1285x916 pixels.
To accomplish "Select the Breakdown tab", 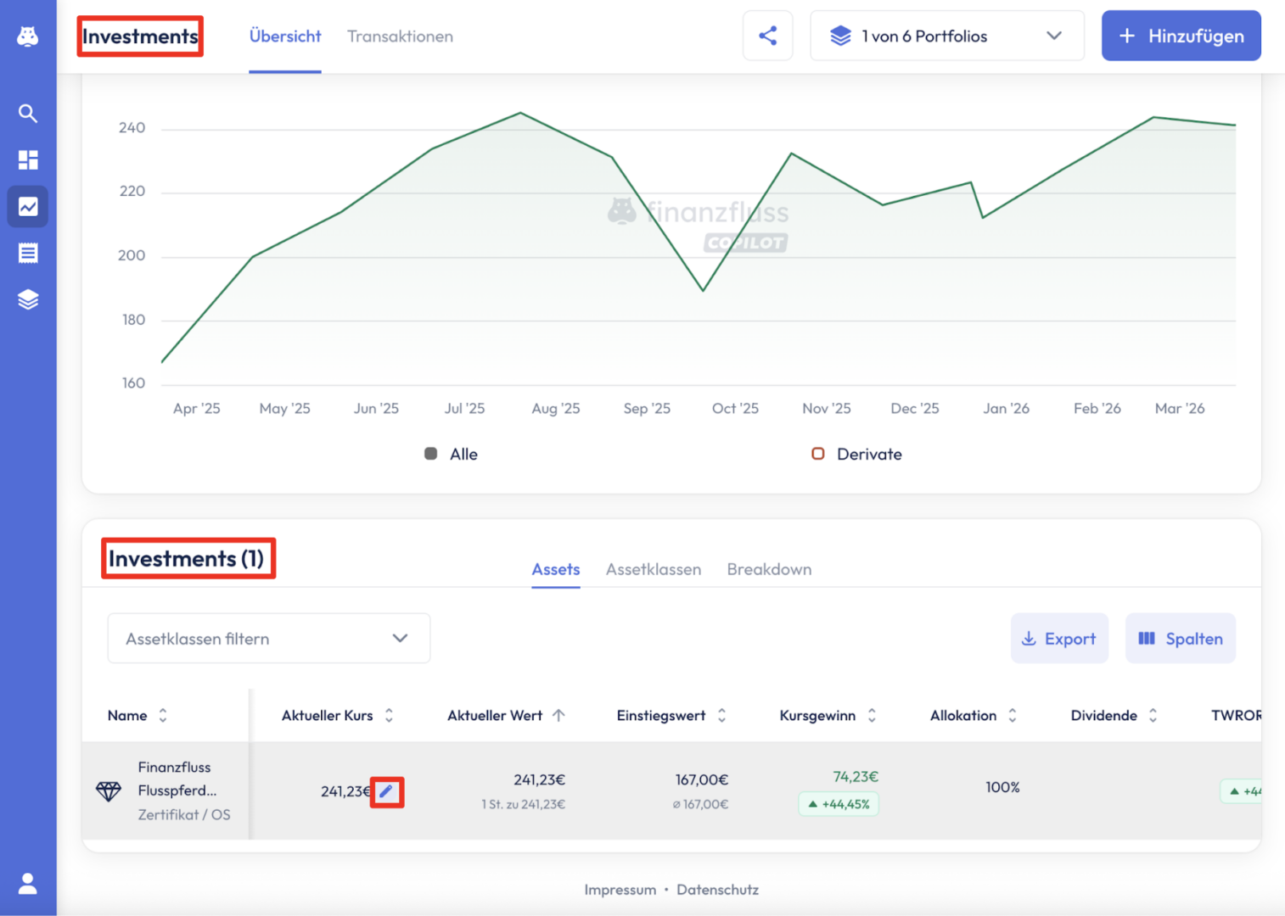I will click(769, 569).
